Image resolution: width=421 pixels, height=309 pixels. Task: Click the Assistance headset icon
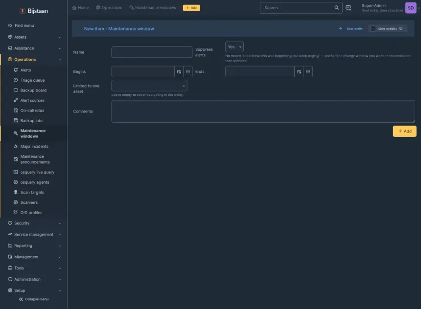point(10,48)
